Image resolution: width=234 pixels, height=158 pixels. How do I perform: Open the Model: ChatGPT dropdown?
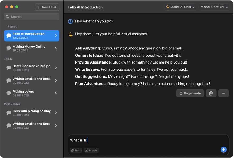pyautogui.click(x=214, y=7)
